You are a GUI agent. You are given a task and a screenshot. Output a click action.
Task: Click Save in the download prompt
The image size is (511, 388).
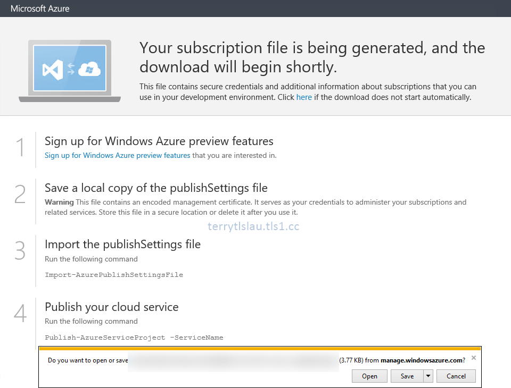(407, 376)
